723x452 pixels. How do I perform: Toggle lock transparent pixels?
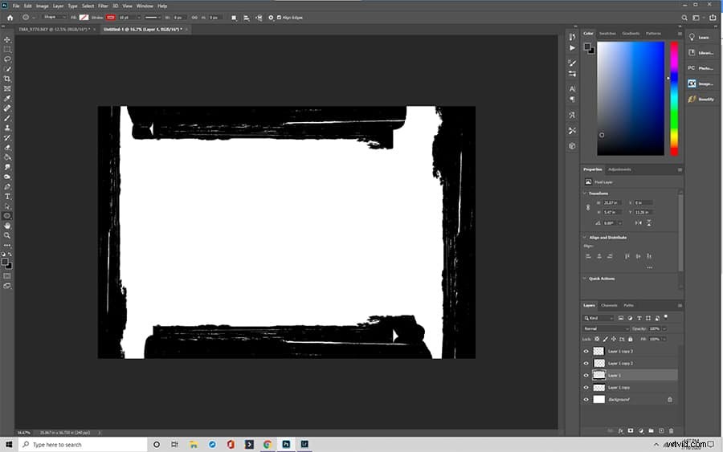tap(597, 339)
